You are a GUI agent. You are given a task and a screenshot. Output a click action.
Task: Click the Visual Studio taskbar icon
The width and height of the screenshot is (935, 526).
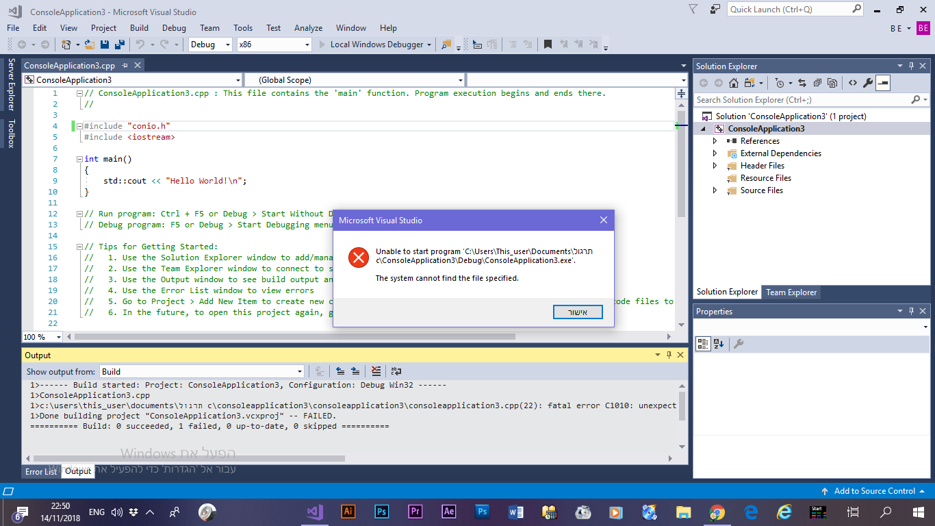click(314, 512)
